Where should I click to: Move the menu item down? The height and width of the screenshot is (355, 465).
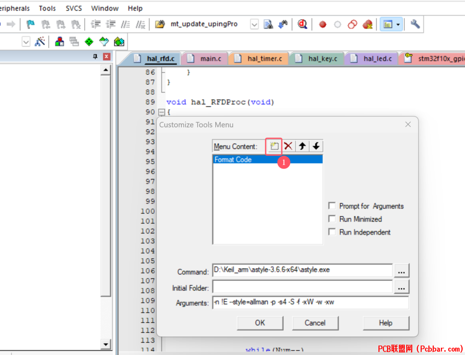tap(316, 146)
